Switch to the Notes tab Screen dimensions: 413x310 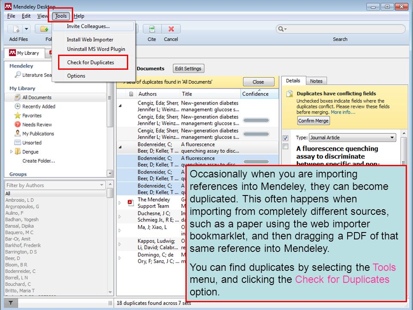point(316,81)
